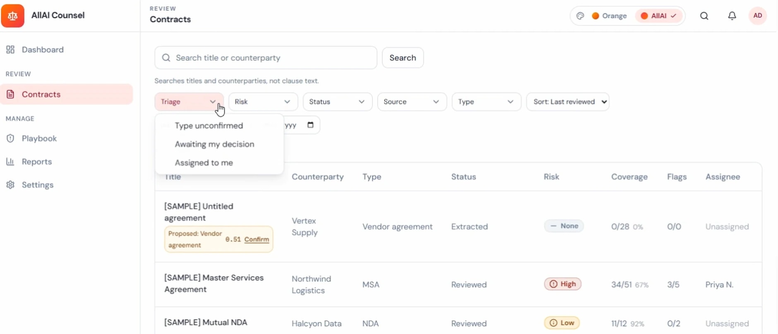Expand the Source filter dropdown
Viewport: 778px width, 334px height.
click(412, 102)
